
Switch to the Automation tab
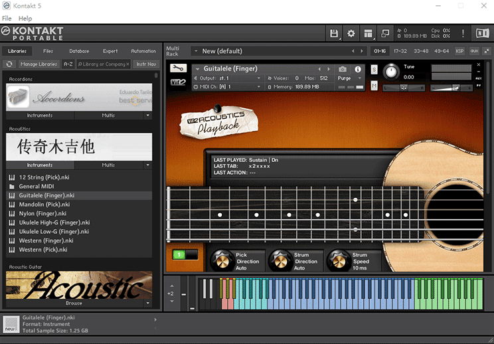click(x=143, y=51)
